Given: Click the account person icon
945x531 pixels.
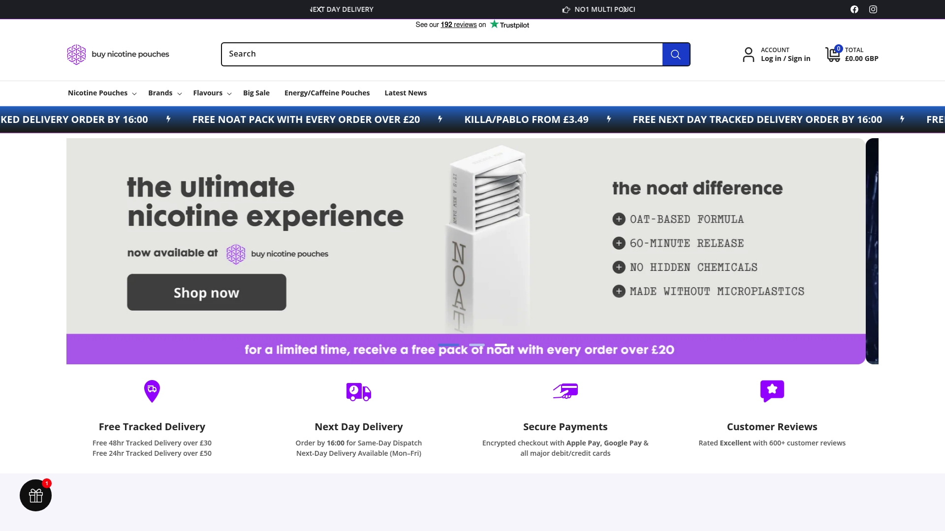Looking at the screenshot, I should [x=749, y=54].
